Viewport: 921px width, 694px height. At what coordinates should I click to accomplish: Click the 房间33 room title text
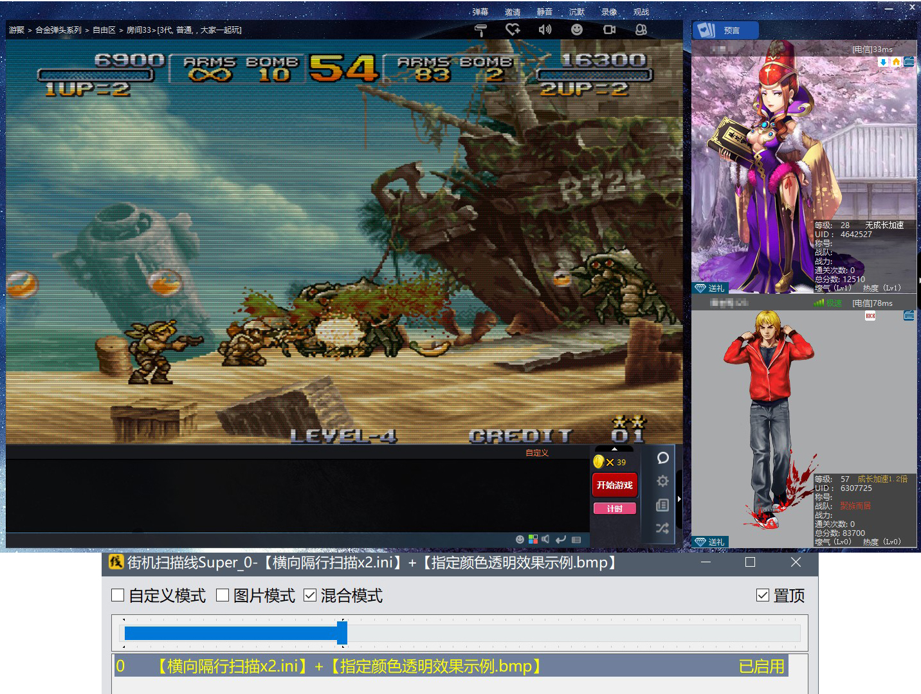pyautogui.click(x=183, y=30)
